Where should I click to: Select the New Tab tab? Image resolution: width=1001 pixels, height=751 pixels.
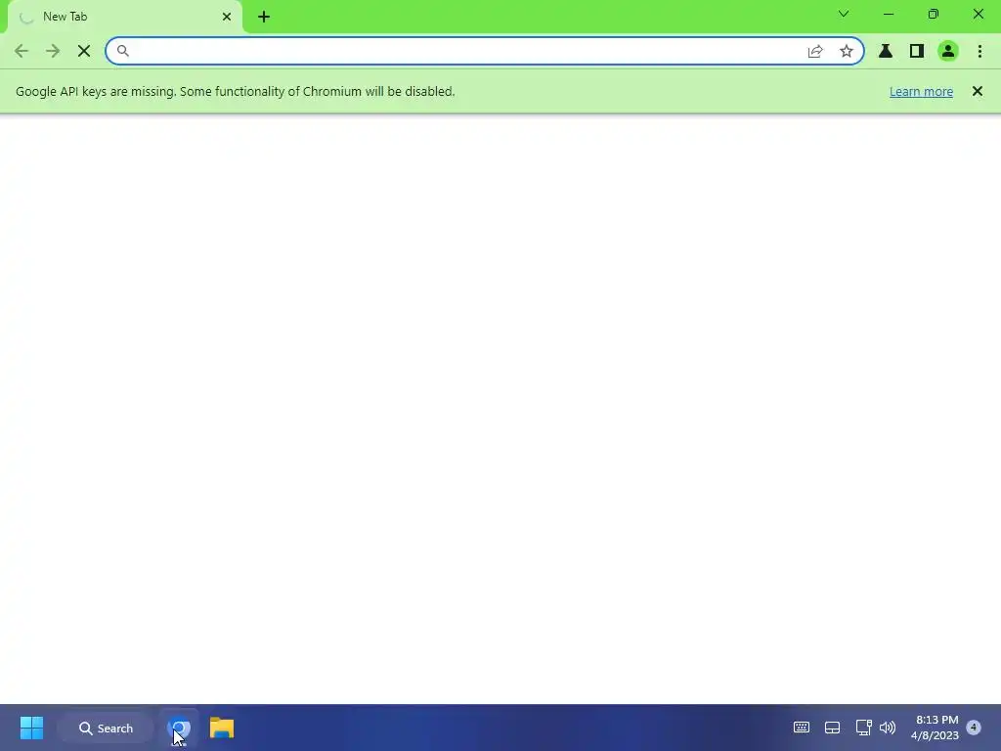125,17
